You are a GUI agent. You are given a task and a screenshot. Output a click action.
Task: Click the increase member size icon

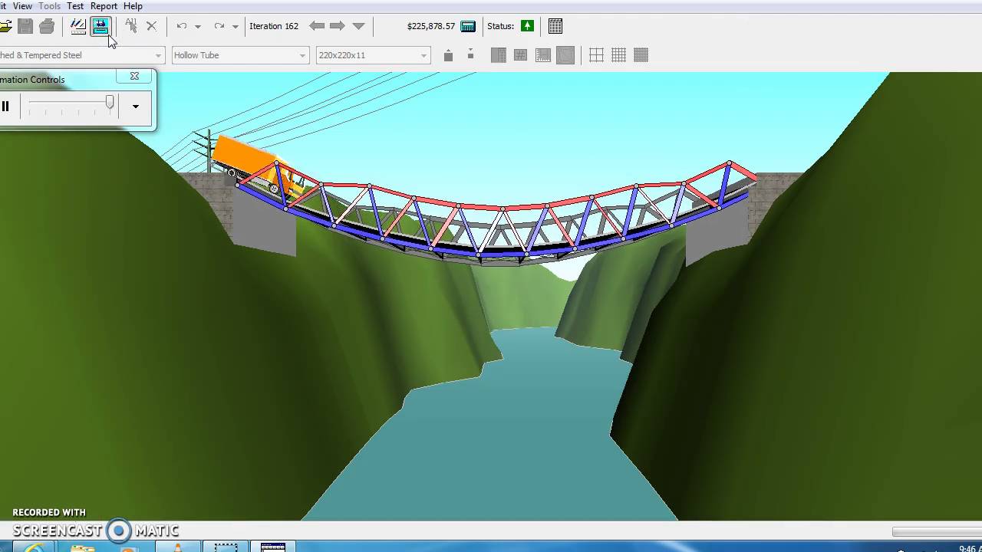449,55
